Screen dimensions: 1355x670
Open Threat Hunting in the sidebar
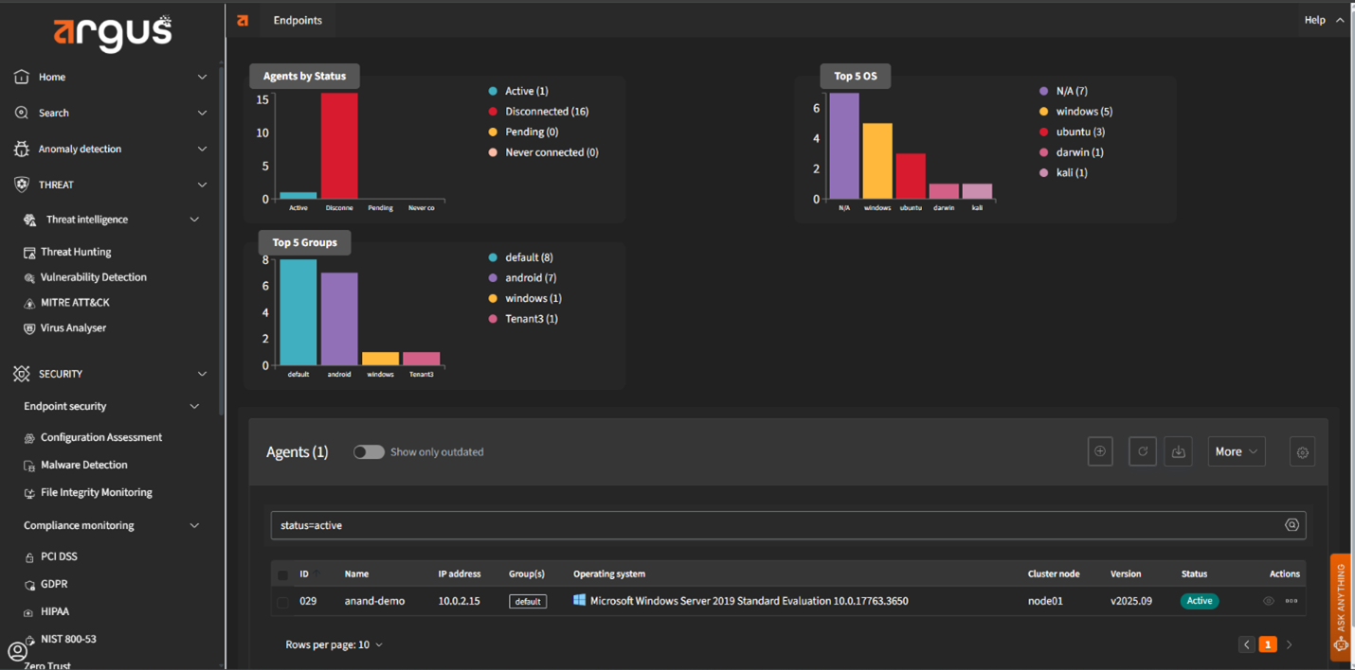click(76, 252)
